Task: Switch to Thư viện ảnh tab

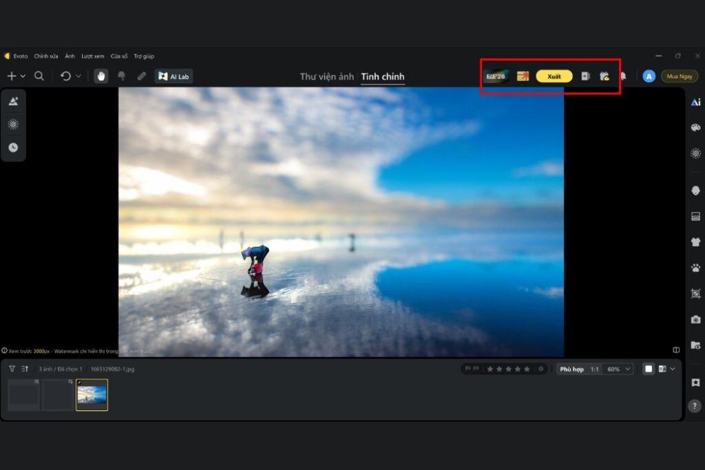Action: 327,77
